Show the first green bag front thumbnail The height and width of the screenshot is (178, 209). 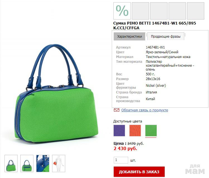(11, 163)
